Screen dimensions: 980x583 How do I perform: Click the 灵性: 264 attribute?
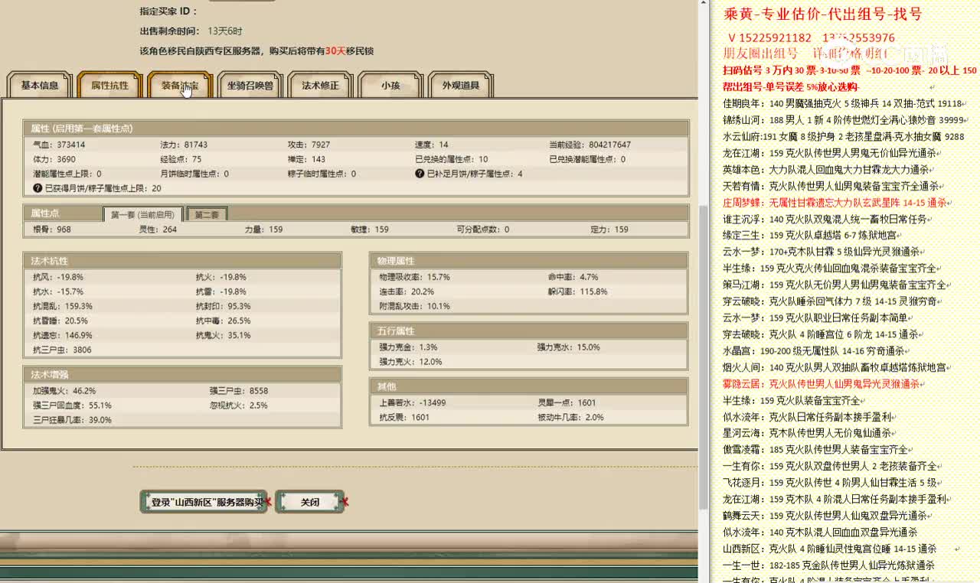tap(158, 230)
